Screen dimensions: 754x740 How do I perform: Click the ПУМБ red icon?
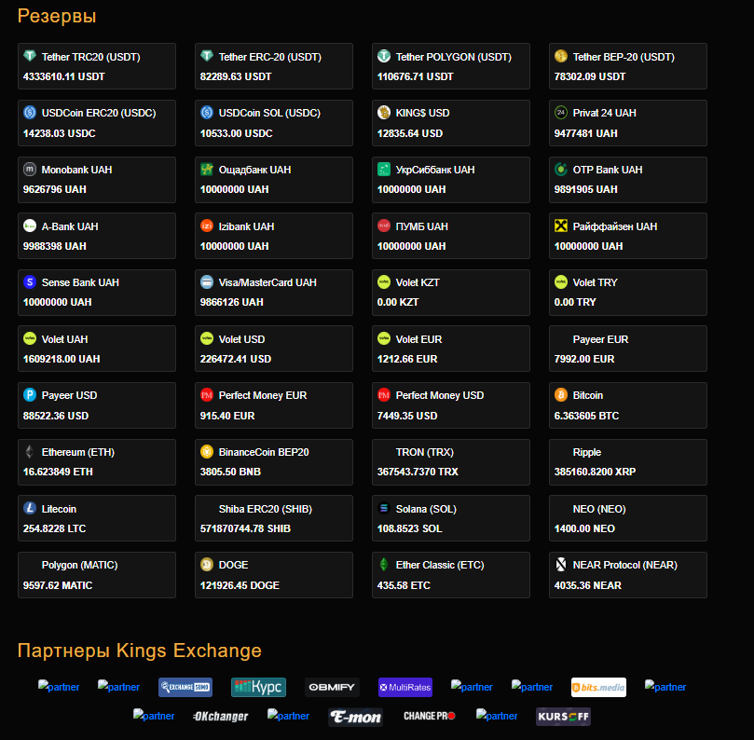(384, 226)
